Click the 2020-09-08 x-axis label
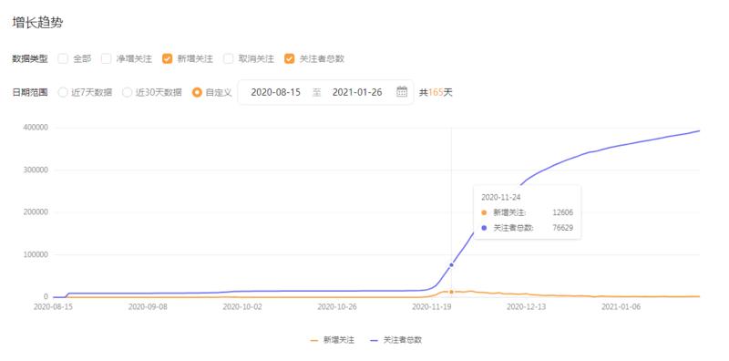 point(148,306)
